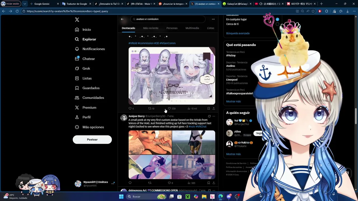
Task: Open Grok from the sidebar
Action: (82, 68)
